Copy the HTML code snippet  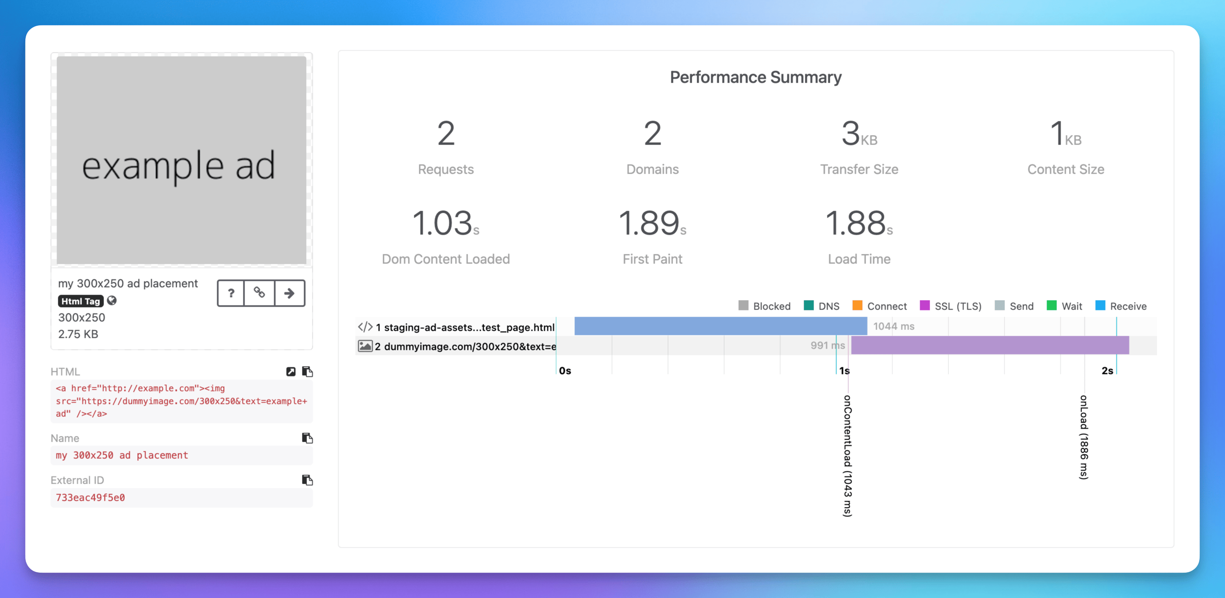pyautogui.click(x=308, y=372)
